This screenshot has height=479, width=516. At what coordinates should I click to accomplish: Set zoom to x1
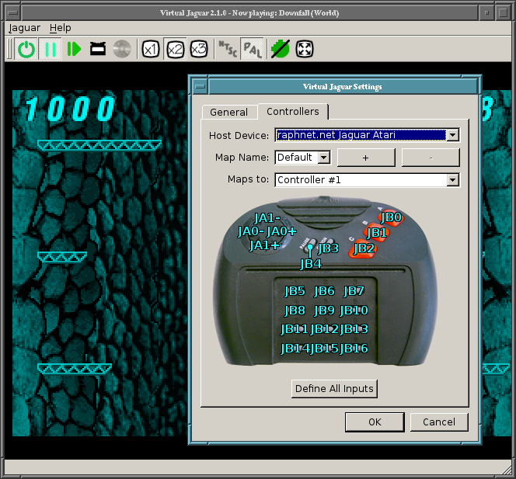coord(151,50)
